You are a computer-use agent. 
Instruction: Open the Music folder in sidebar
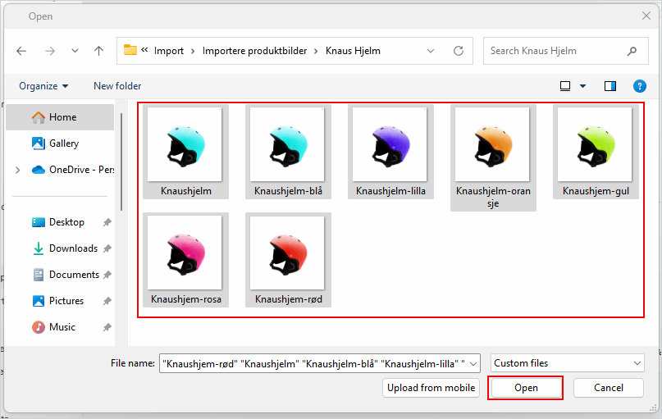[x=62, y=327]
